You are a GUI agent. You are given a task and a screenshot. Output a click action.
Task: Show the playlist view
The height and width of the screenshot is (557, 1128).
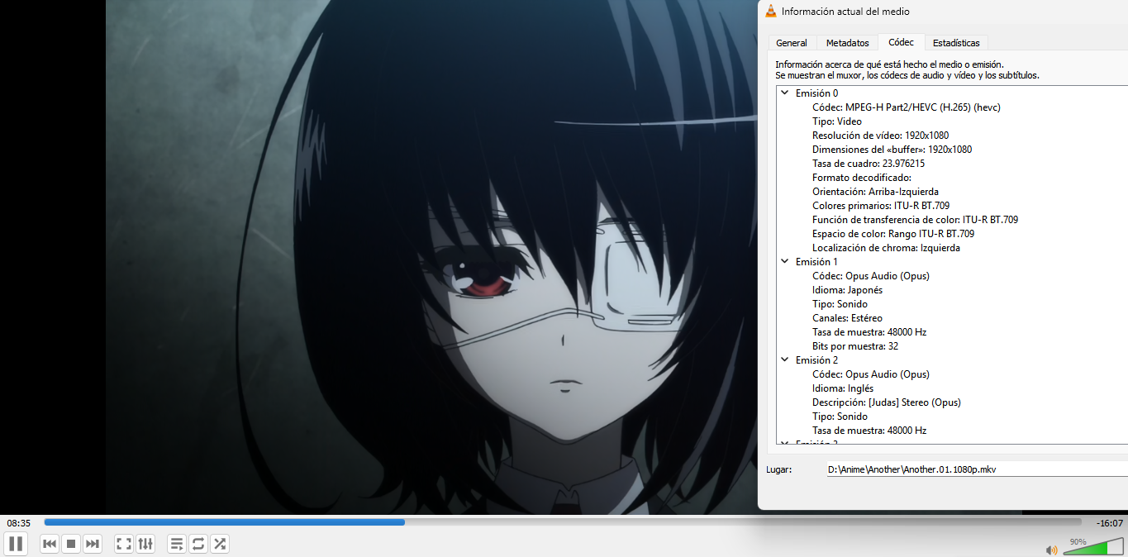tap(177, 544)
